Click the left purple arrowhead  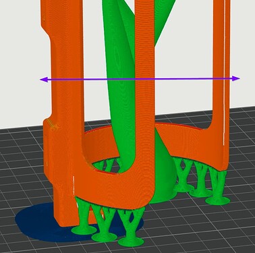pos(44,80)
